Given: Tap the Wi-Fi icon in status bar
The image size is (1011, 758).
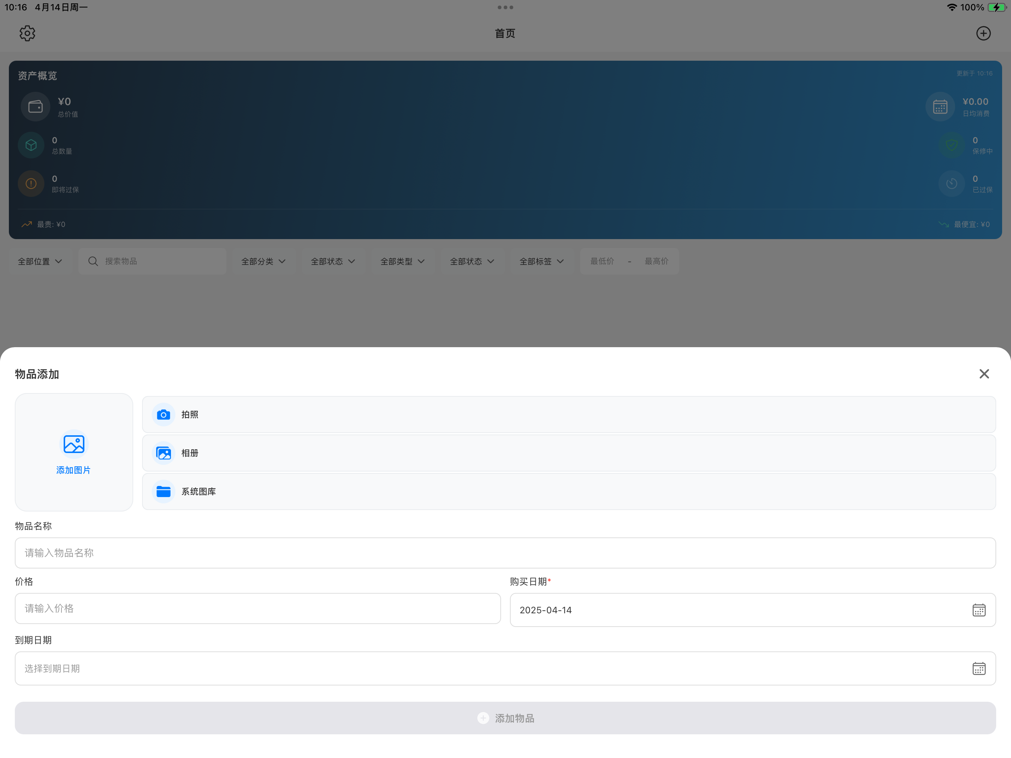Looking at the screenshot, I should pyautogui.click(x=951, y=7).
